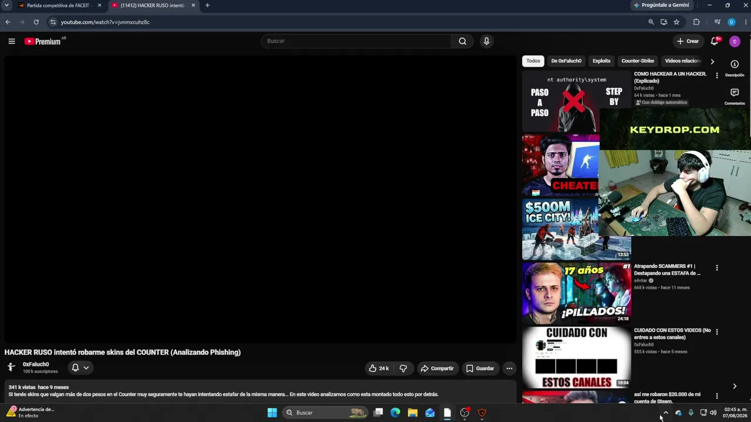The width and height of the screenshot is (751, 422).
Task: Show hidden system tray icons
Action: (x=665, y=413)
